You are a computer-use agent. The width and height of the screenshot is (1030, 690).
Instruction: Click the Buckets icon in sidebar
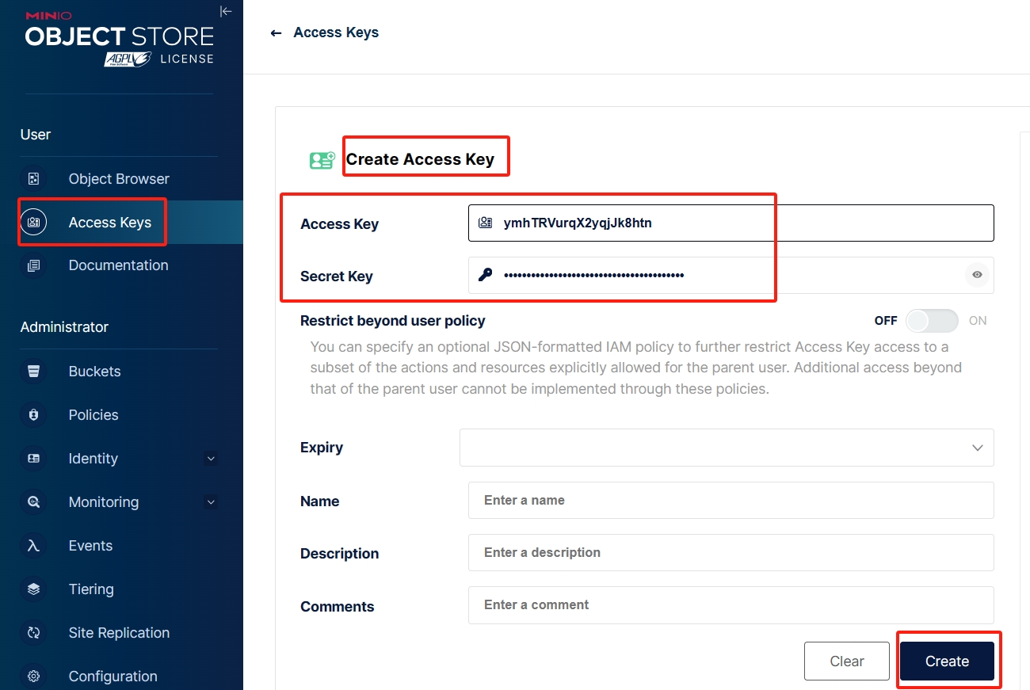point(34,372)
